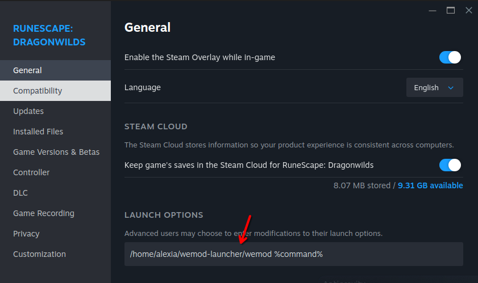The image size is (478, 283).
Task: View the DLC section
Action: [x=20, y=193]
